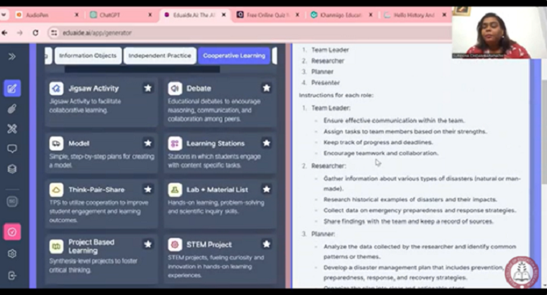Click the STEM Project icon
Image resolution: width=547 pixels, height=295 pixels.
coord(175,244)
